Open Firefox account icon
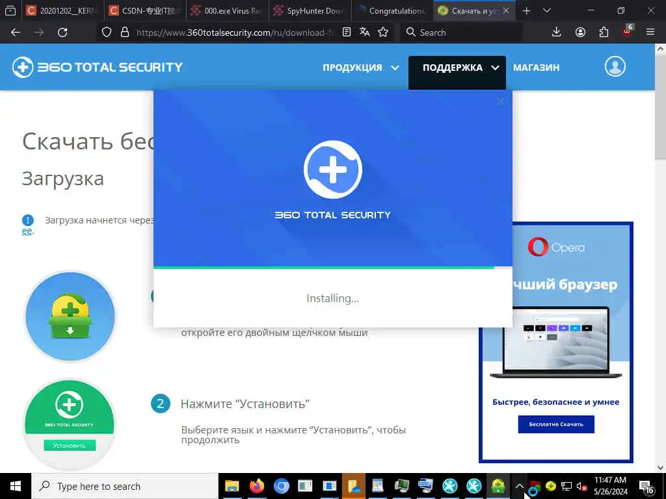This screenshot has width=666, height=499. click(x=580, y=32)
